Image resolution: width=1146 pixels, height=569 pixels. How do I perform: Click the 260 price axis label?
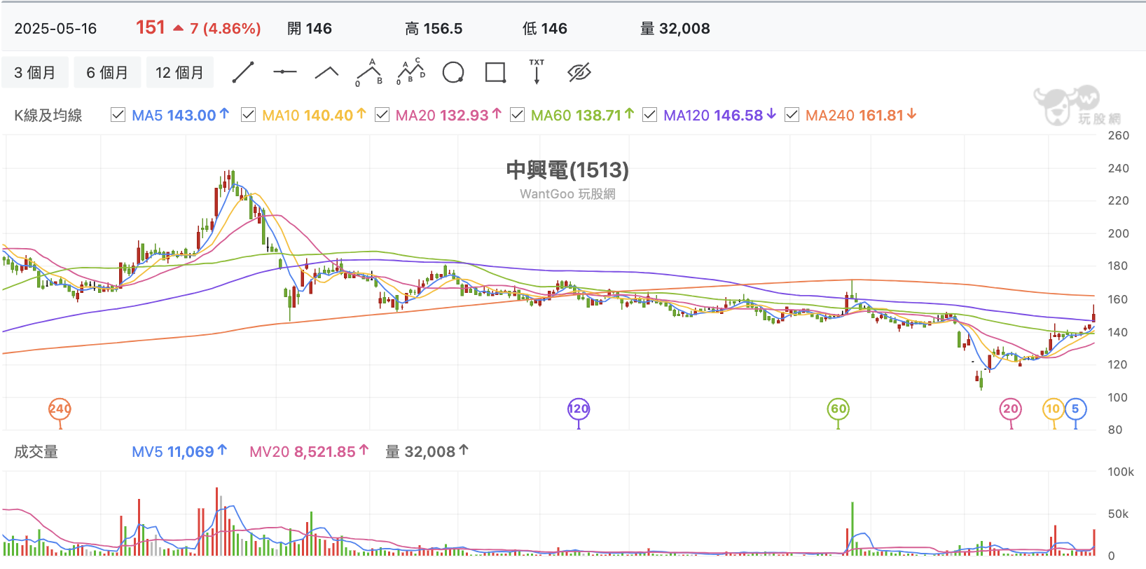pos(1119,136)
